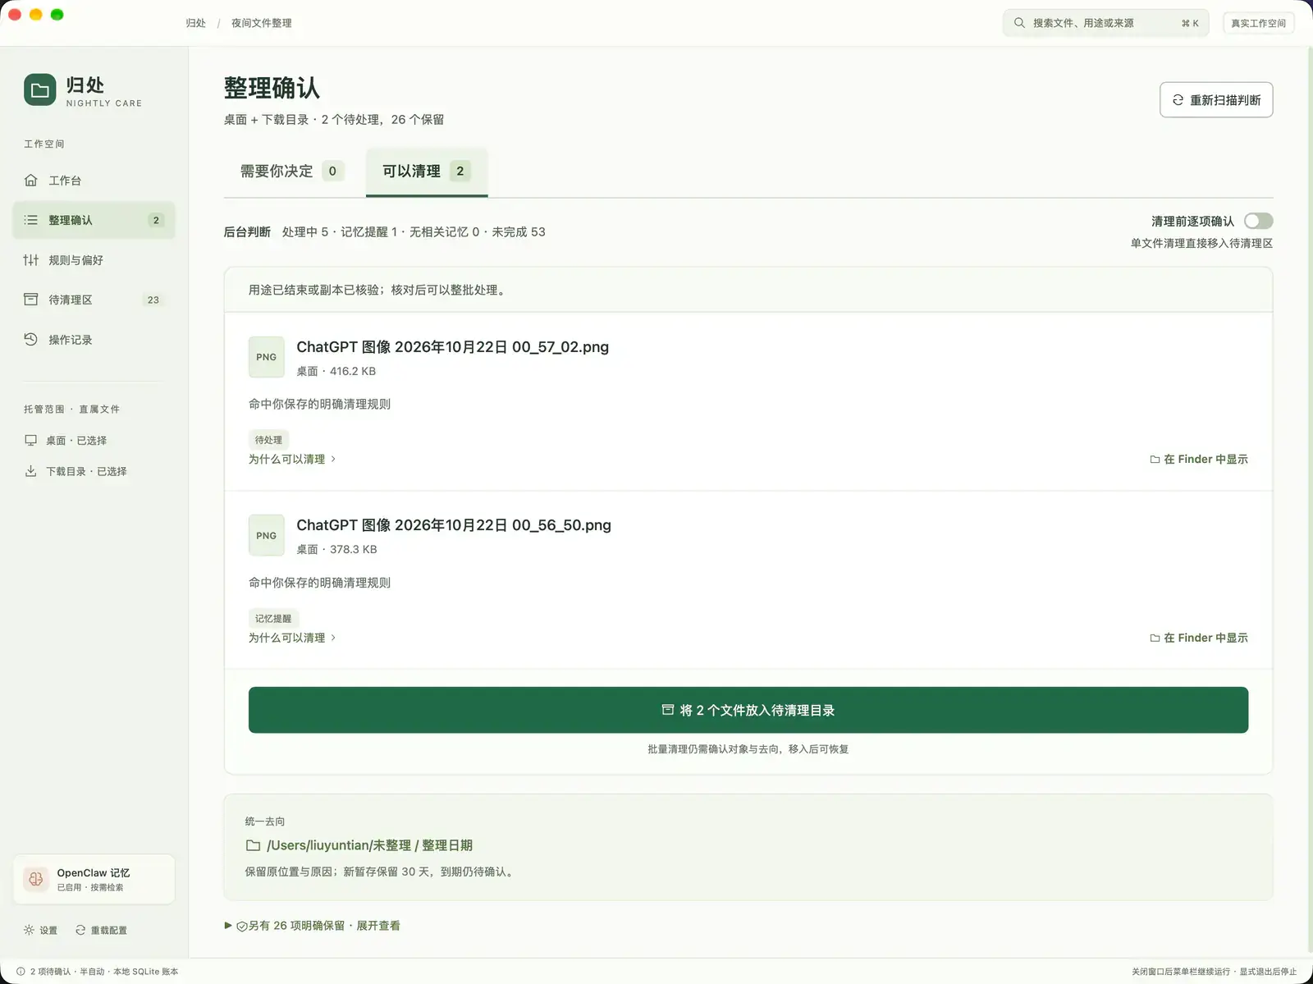Click info icon in status bar
This screenshot has height=984, width=1313.
(21, 971)
